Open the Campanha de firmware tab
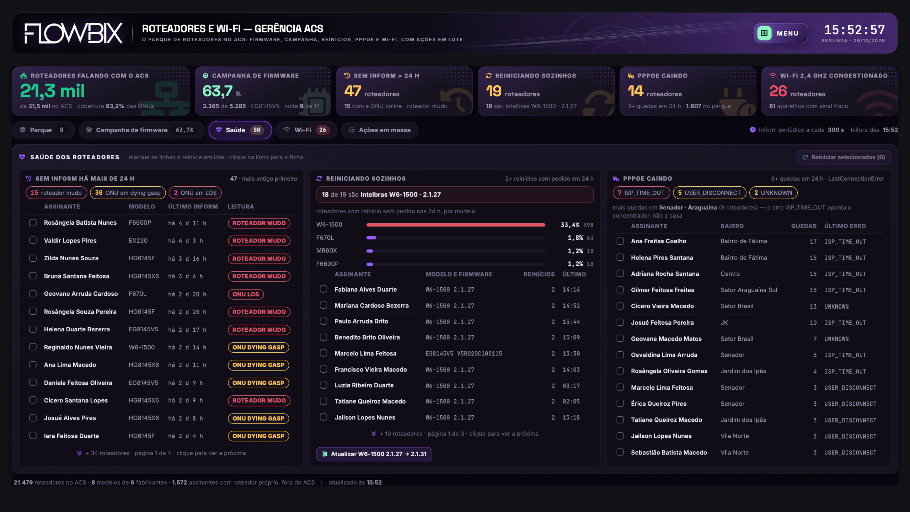The width and height of the screenshot is (910, 512). tap(141, 130)
